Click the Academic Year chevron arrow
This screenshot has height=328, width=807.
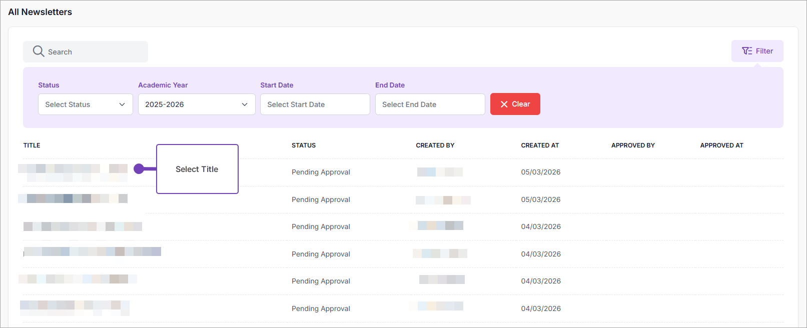(x=245, y=104)
